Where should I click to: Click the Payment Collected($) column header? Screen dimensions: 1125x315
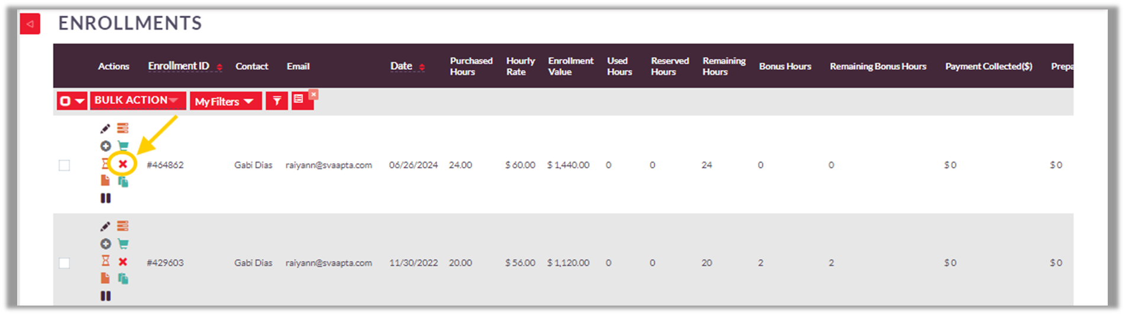[988, 66]
